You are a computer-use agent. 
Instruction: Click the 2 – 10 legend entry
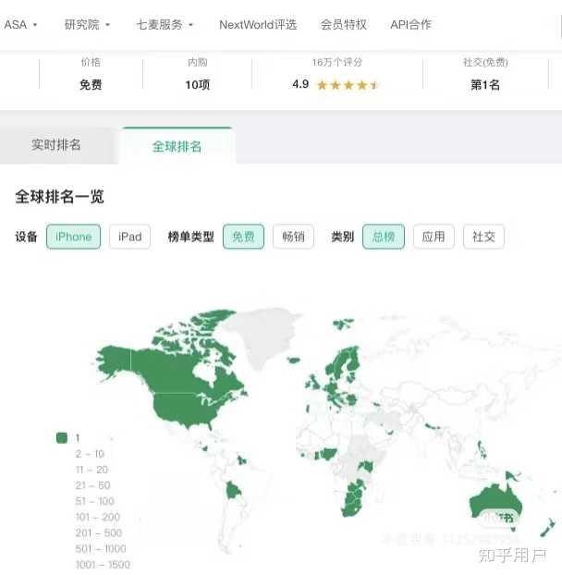90,454
